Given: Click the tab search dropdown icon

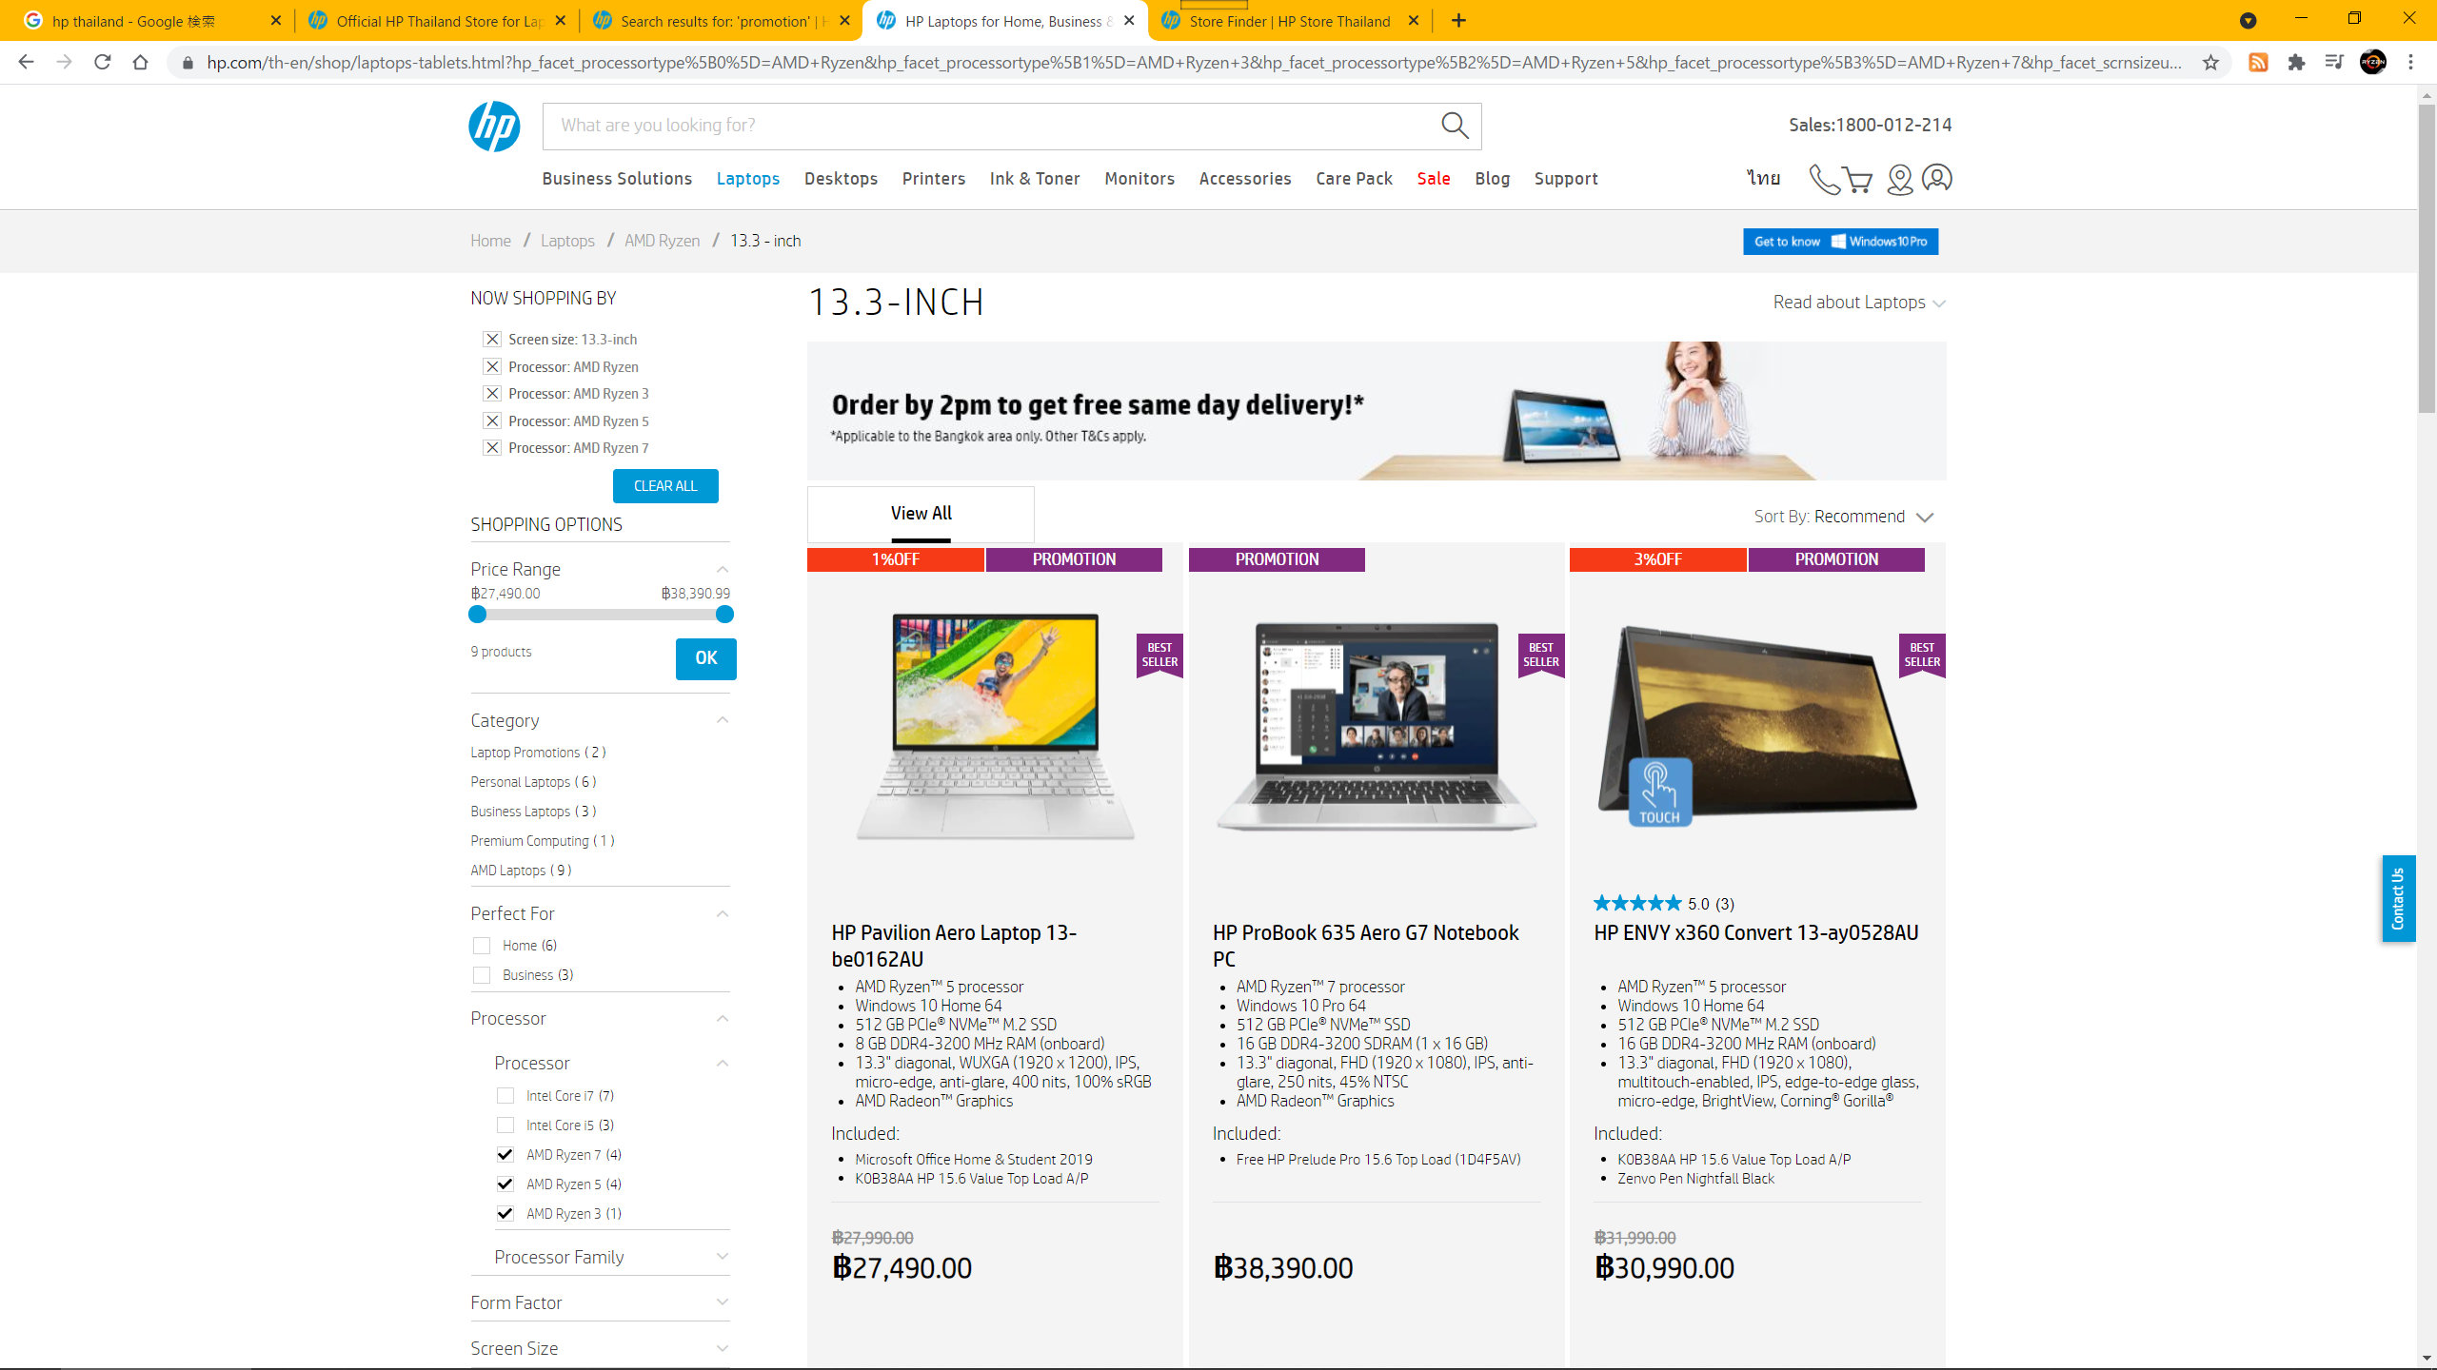Looking at the screenshot, I should click(2248, 21).
